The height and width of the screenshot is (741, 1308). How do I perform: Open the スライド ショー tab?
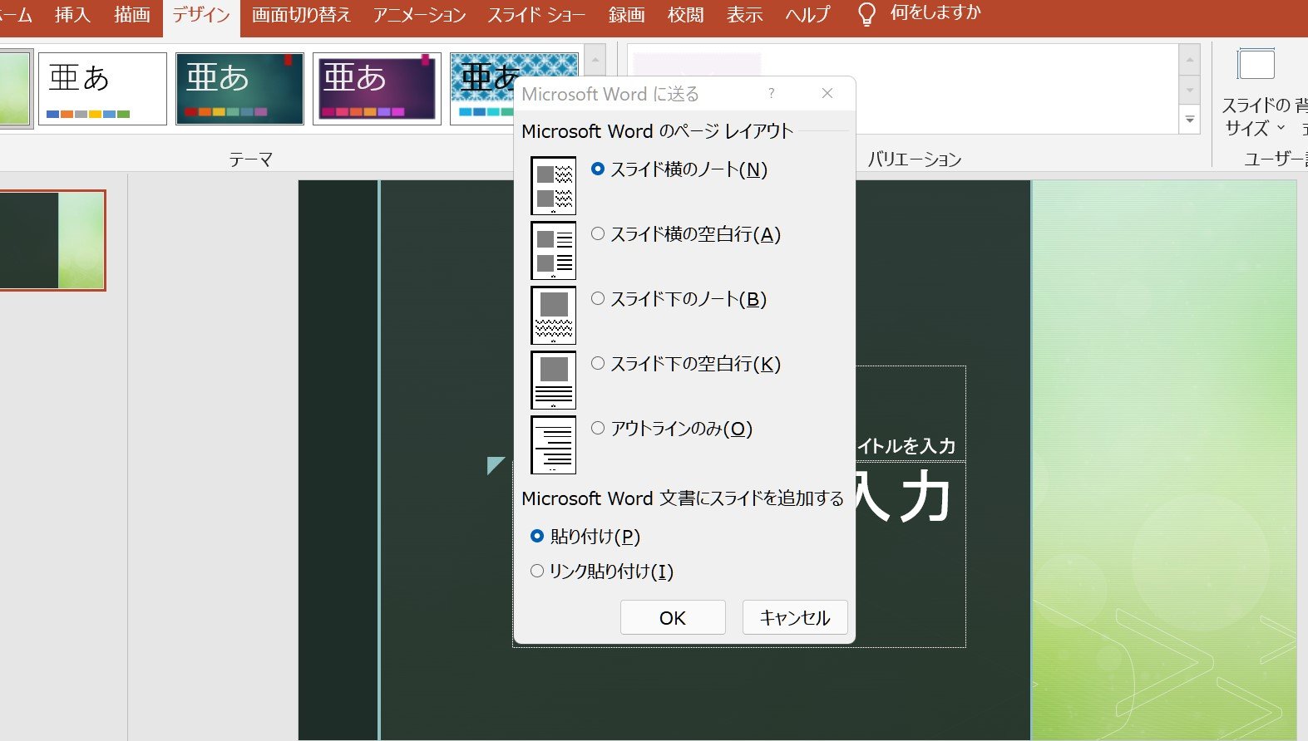pyautogui.click(x=536, y=15)
